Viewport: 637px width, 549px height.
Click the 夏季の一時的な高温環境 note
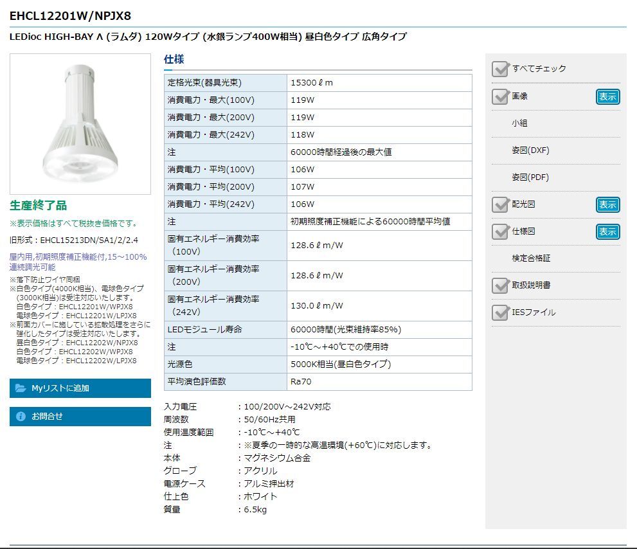pyautogui.click(x=337, y=445)
